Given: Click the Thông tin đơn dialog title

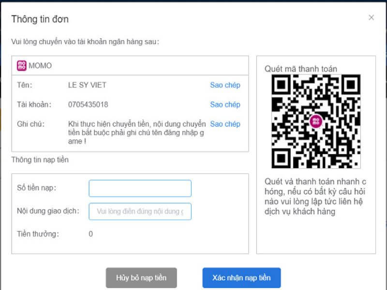Looking at the screenshot, I should 40,19.
